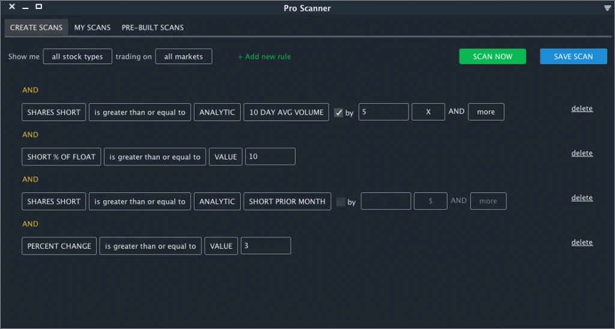Switch to the CREATE SCANS tab
This screenshot has height=329, width=615.
pyautogui.click(x=36, y=28)
